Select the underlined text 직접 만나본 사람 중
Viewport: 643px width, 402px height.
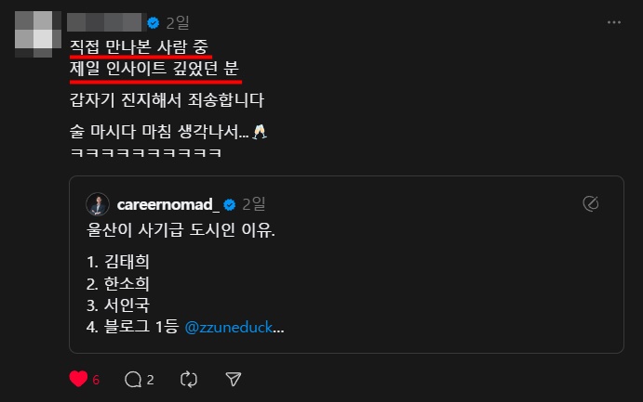pyautogui.click(x=139, y=46)
